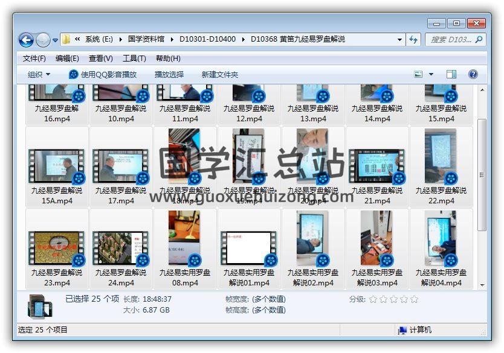Viewport: 504px width, 353px height.
Task: Click the back navigation arrow
Action: click(26, 40)
